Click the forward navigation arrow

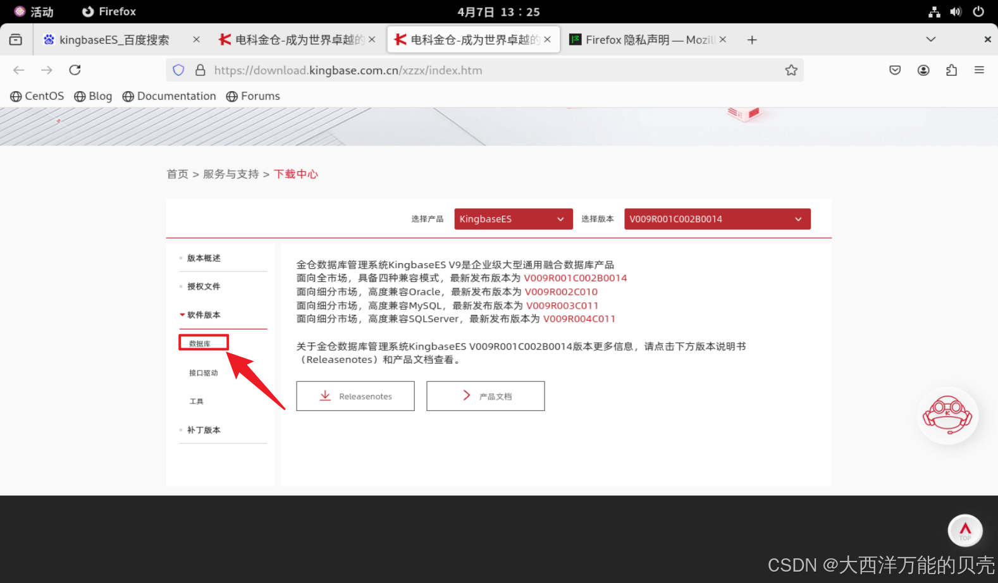(x=47, y=70)
